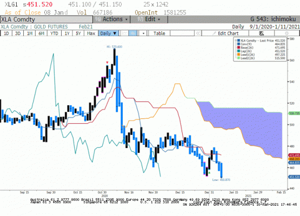This screenshot has width=300, height=216.
Task: Click the Lead1(26) orange color swatch
Action: (238, 55)
